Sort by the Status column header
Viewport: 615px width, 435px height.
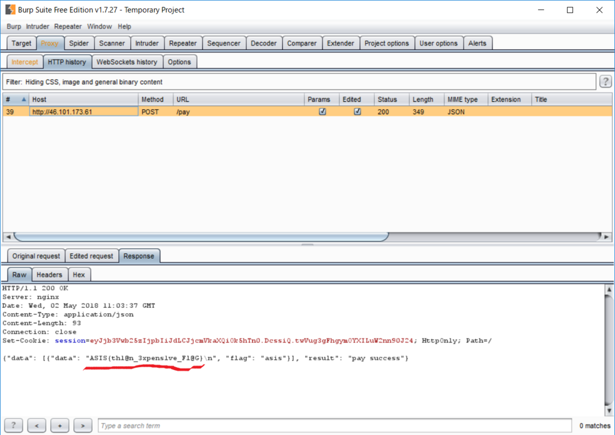click(x=392, y=100)
